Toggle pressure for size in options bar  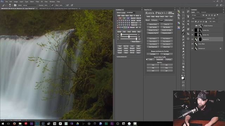point(72,5)
